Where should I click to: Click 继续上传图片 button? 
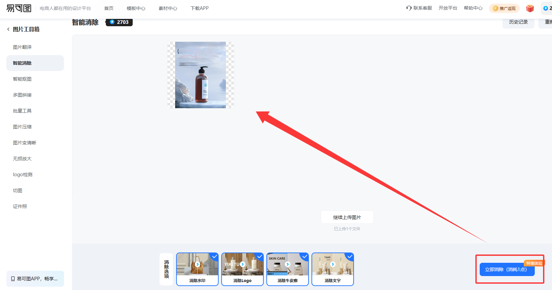pyautogui.click(x=347, y=217)
